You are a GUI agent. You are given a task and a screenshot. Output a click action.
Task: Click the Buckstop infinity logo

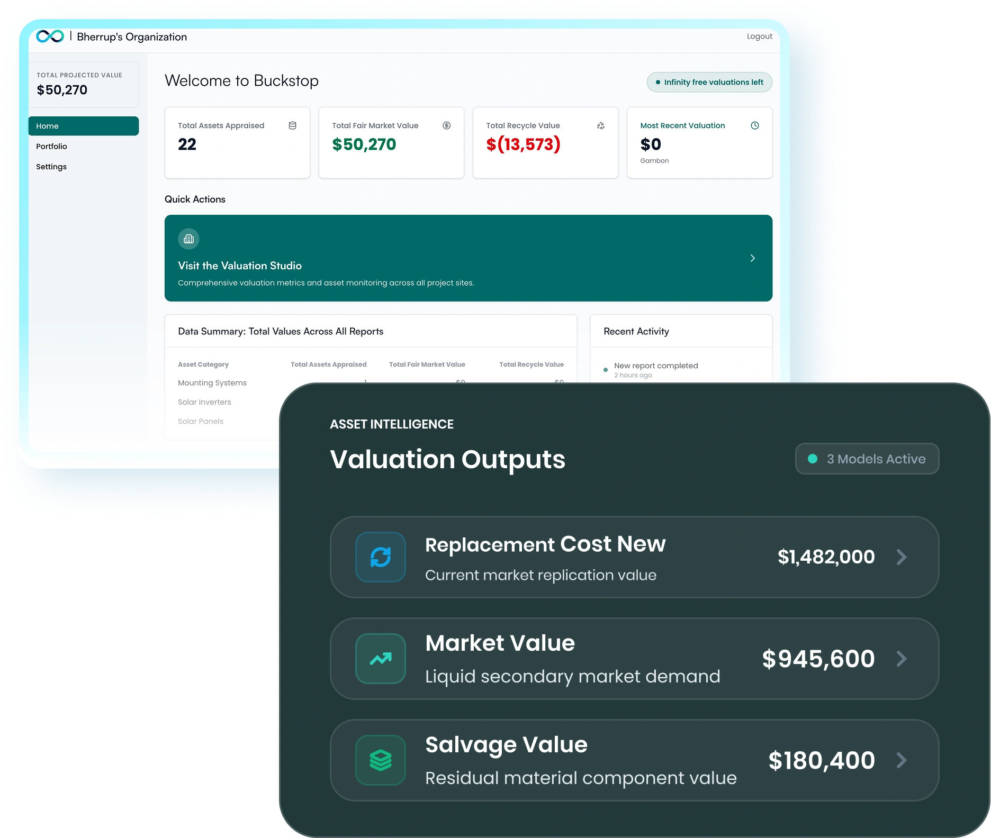(50, 36)
